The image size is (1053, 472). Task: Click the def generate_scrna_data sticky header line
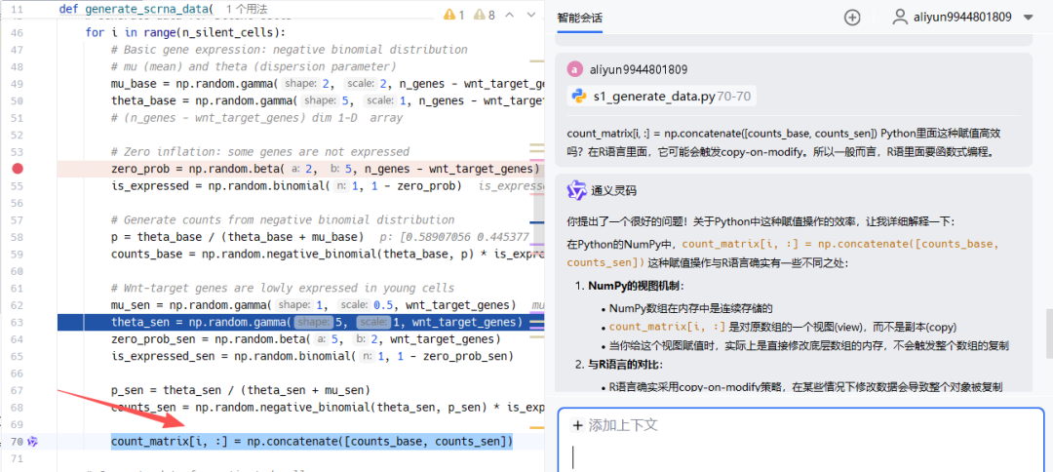(136, 10)
